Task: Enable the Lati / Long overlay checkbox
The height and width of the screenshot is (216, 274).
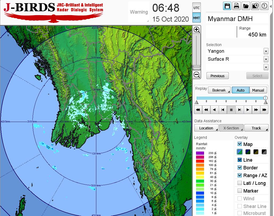Action: (240, 183)
